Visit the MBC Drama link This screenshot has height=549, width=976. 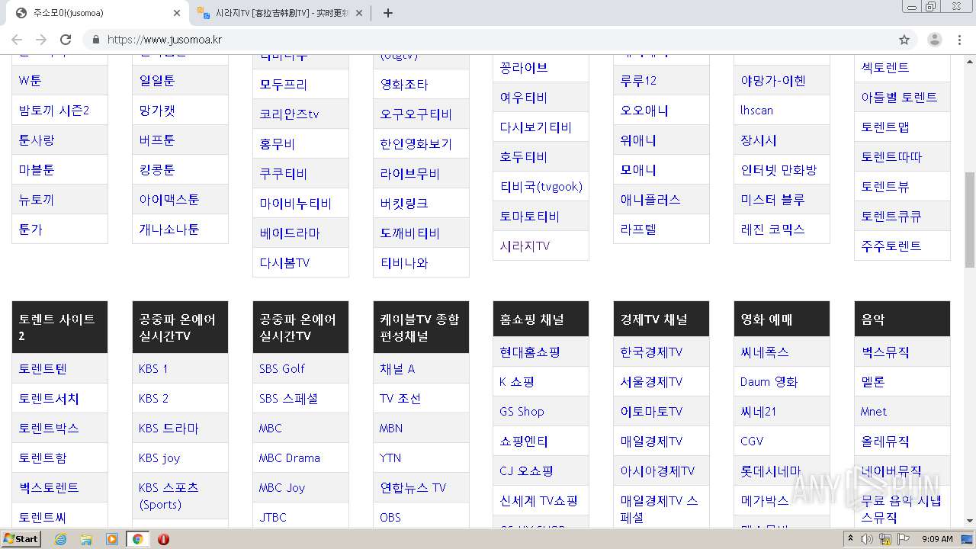pos(290,457)
